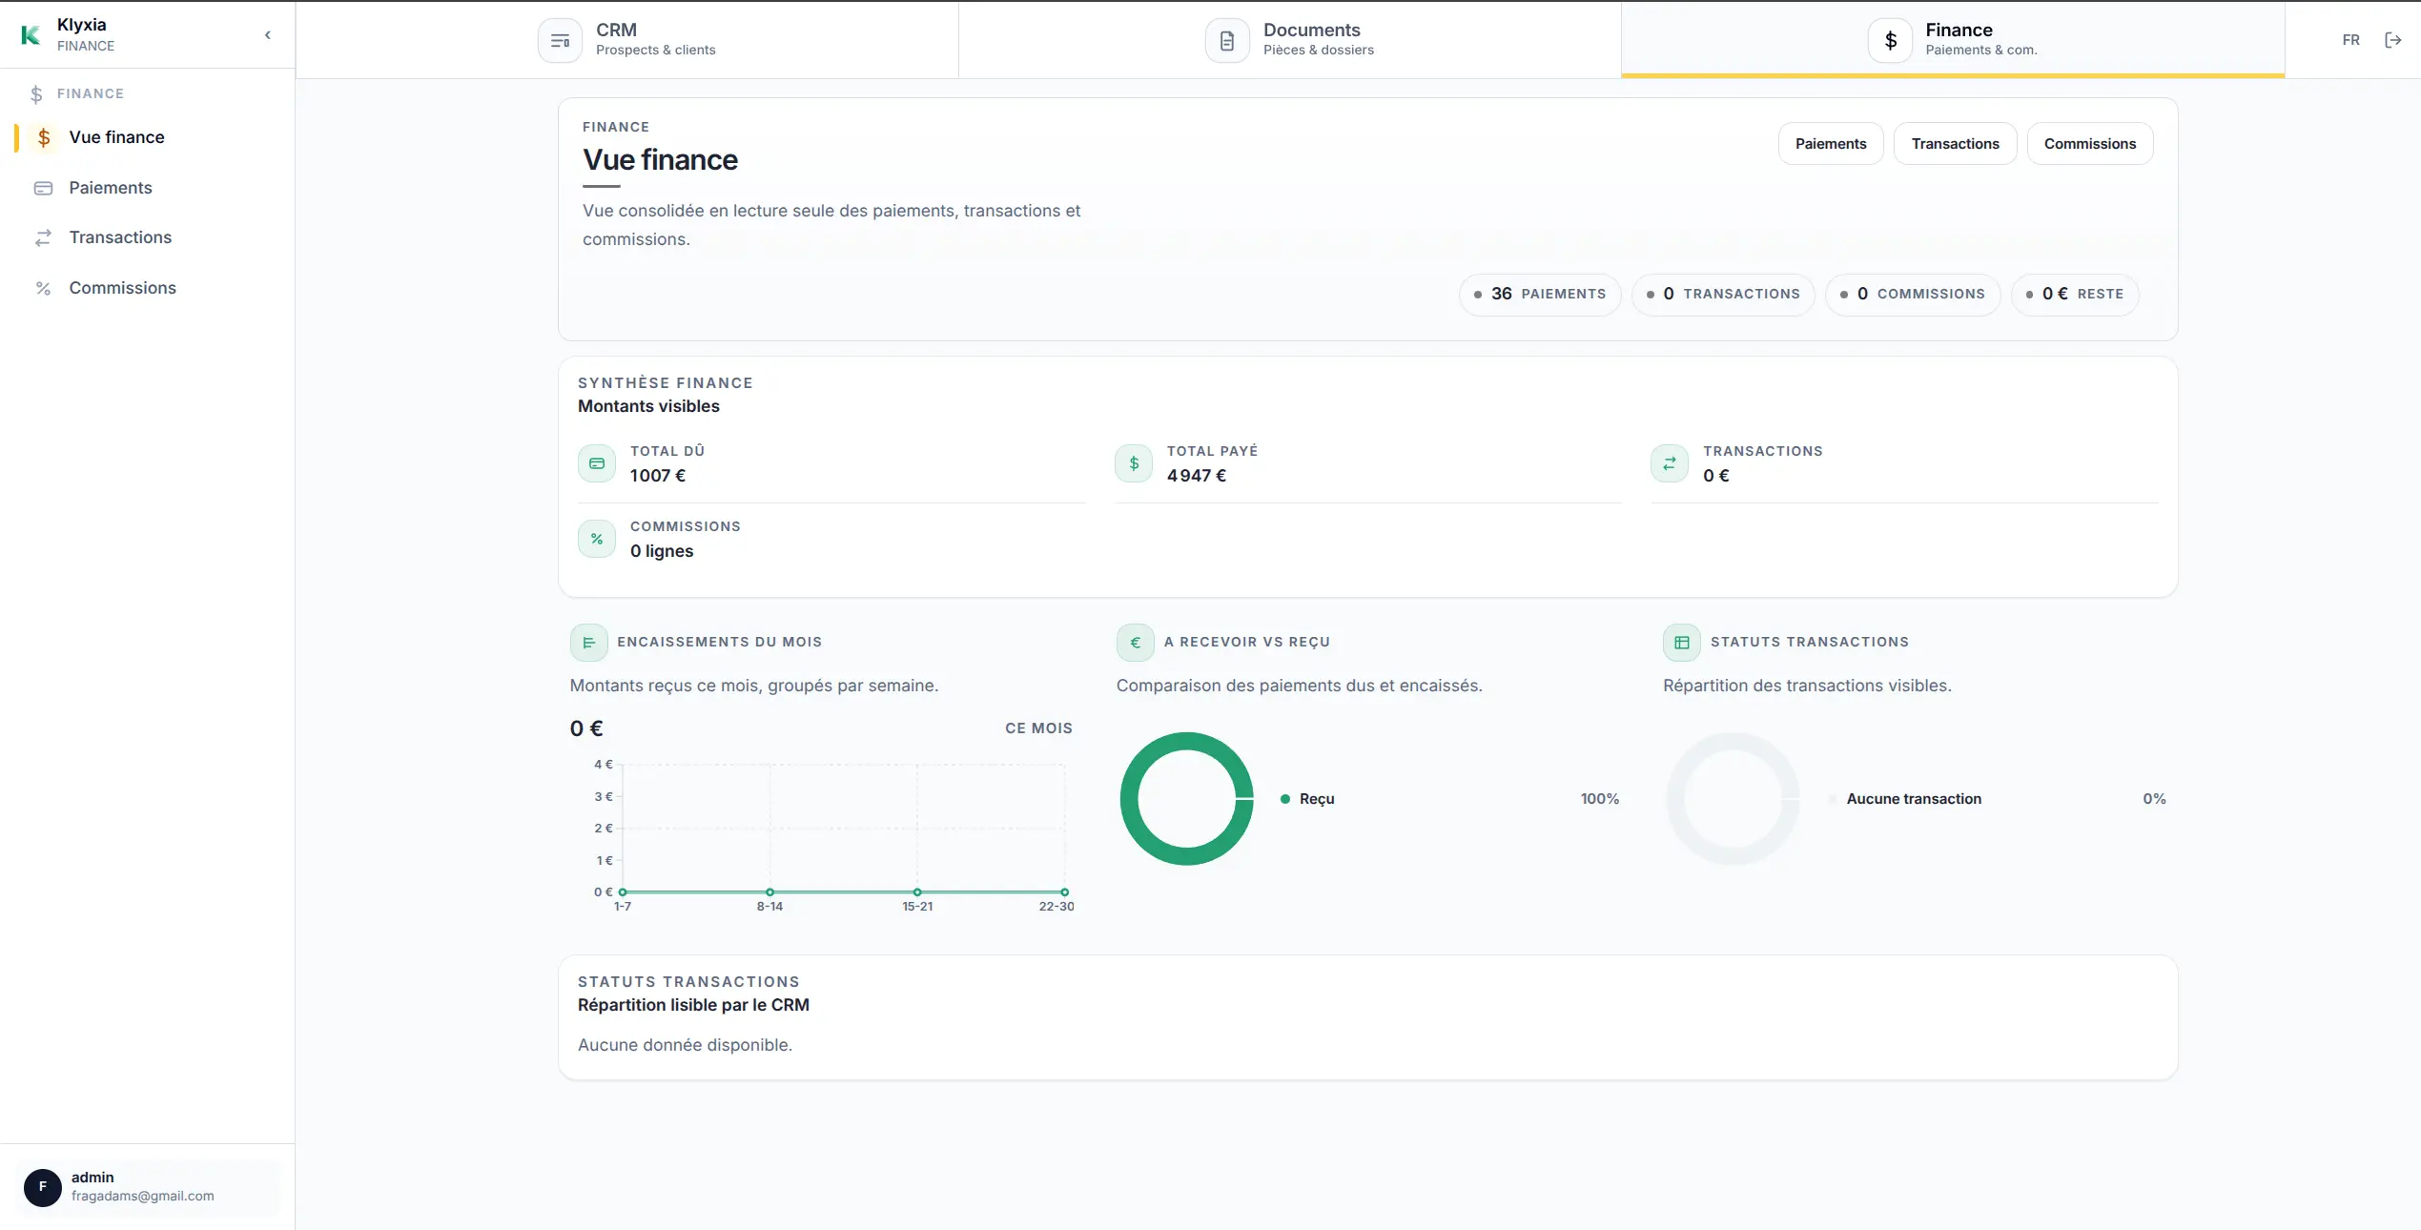Screen dimensions: 2421x1230
Task: Click the Commissions header button
Action: click(x=2089, y=143)
